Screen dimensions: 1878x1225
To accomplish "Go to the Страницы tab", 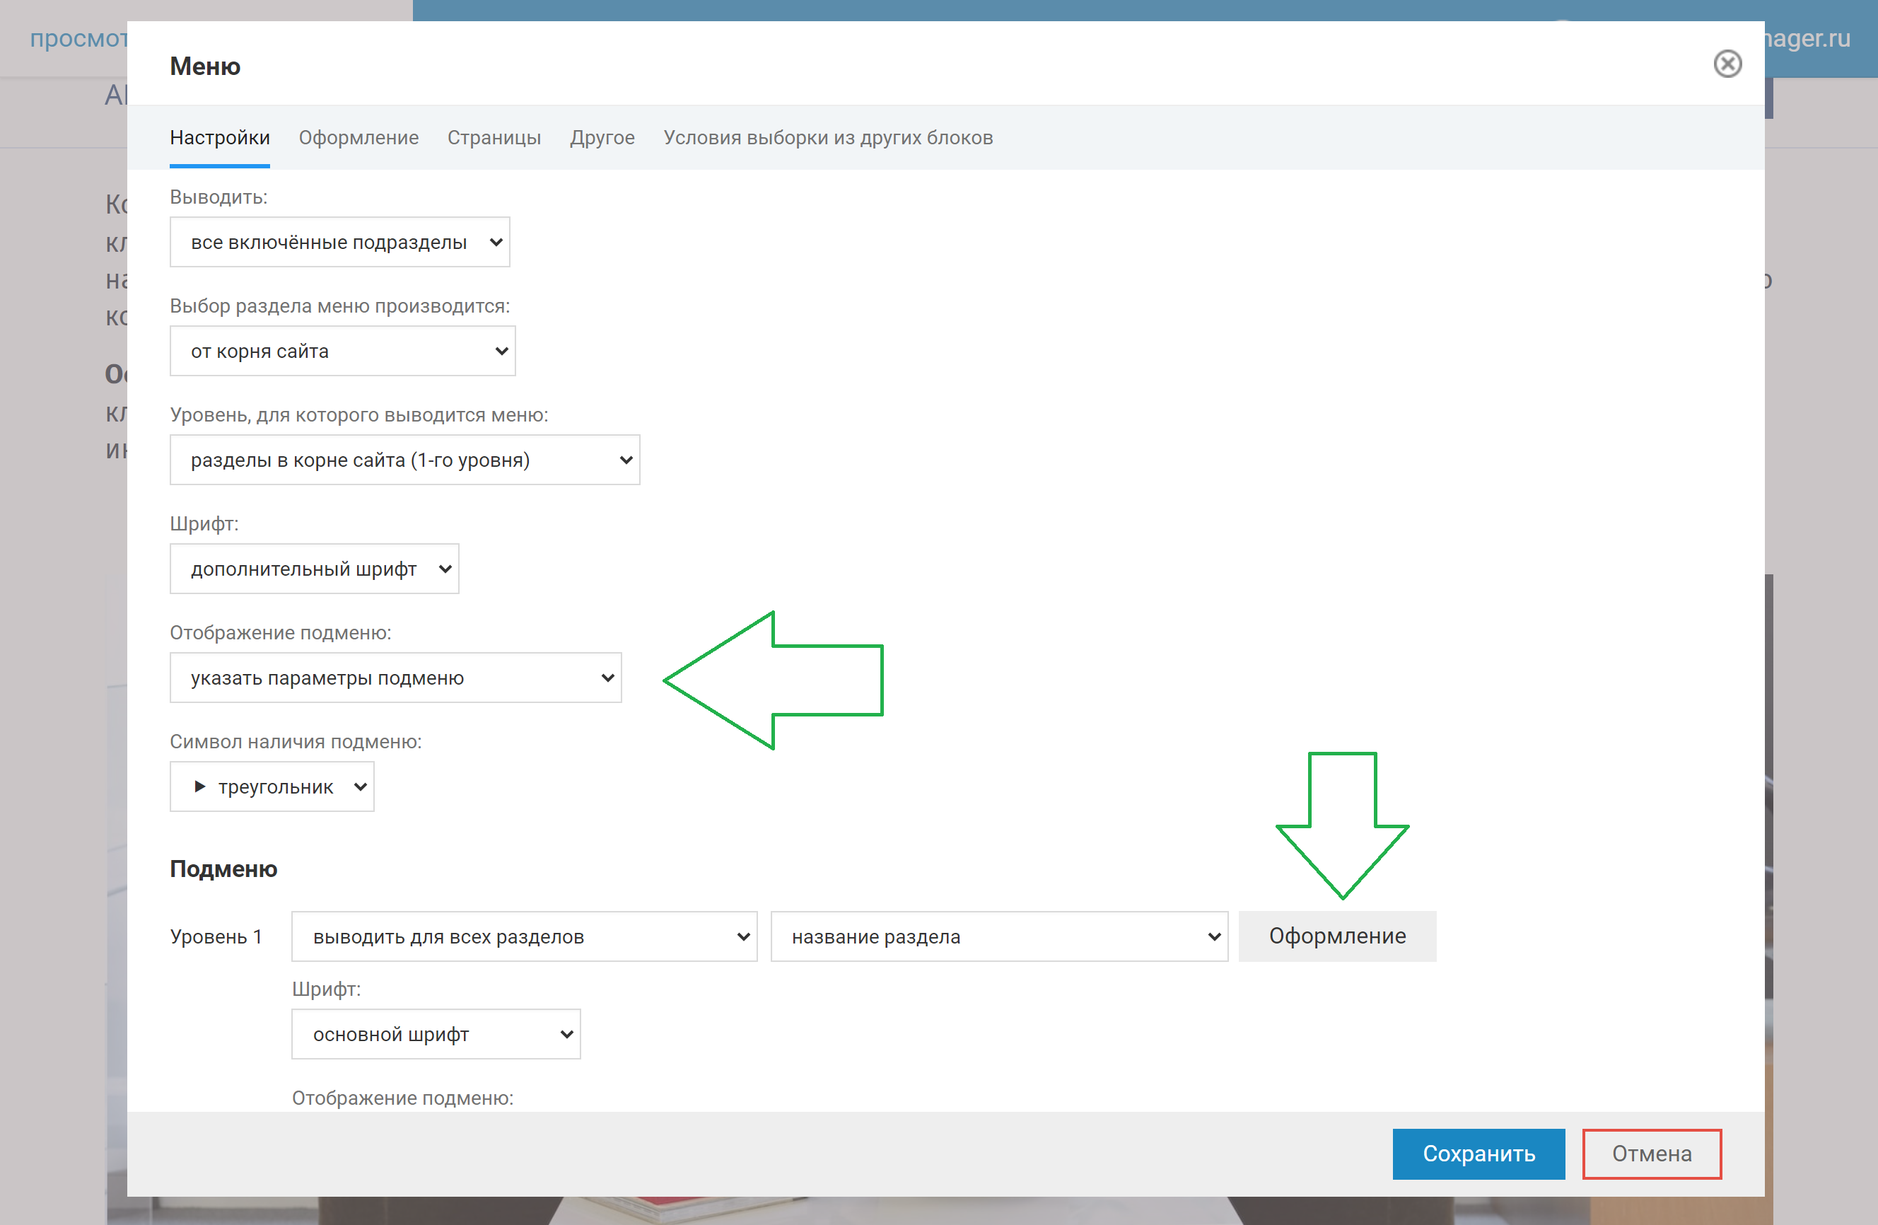I will pyautogui.click(x=494, y=137).
